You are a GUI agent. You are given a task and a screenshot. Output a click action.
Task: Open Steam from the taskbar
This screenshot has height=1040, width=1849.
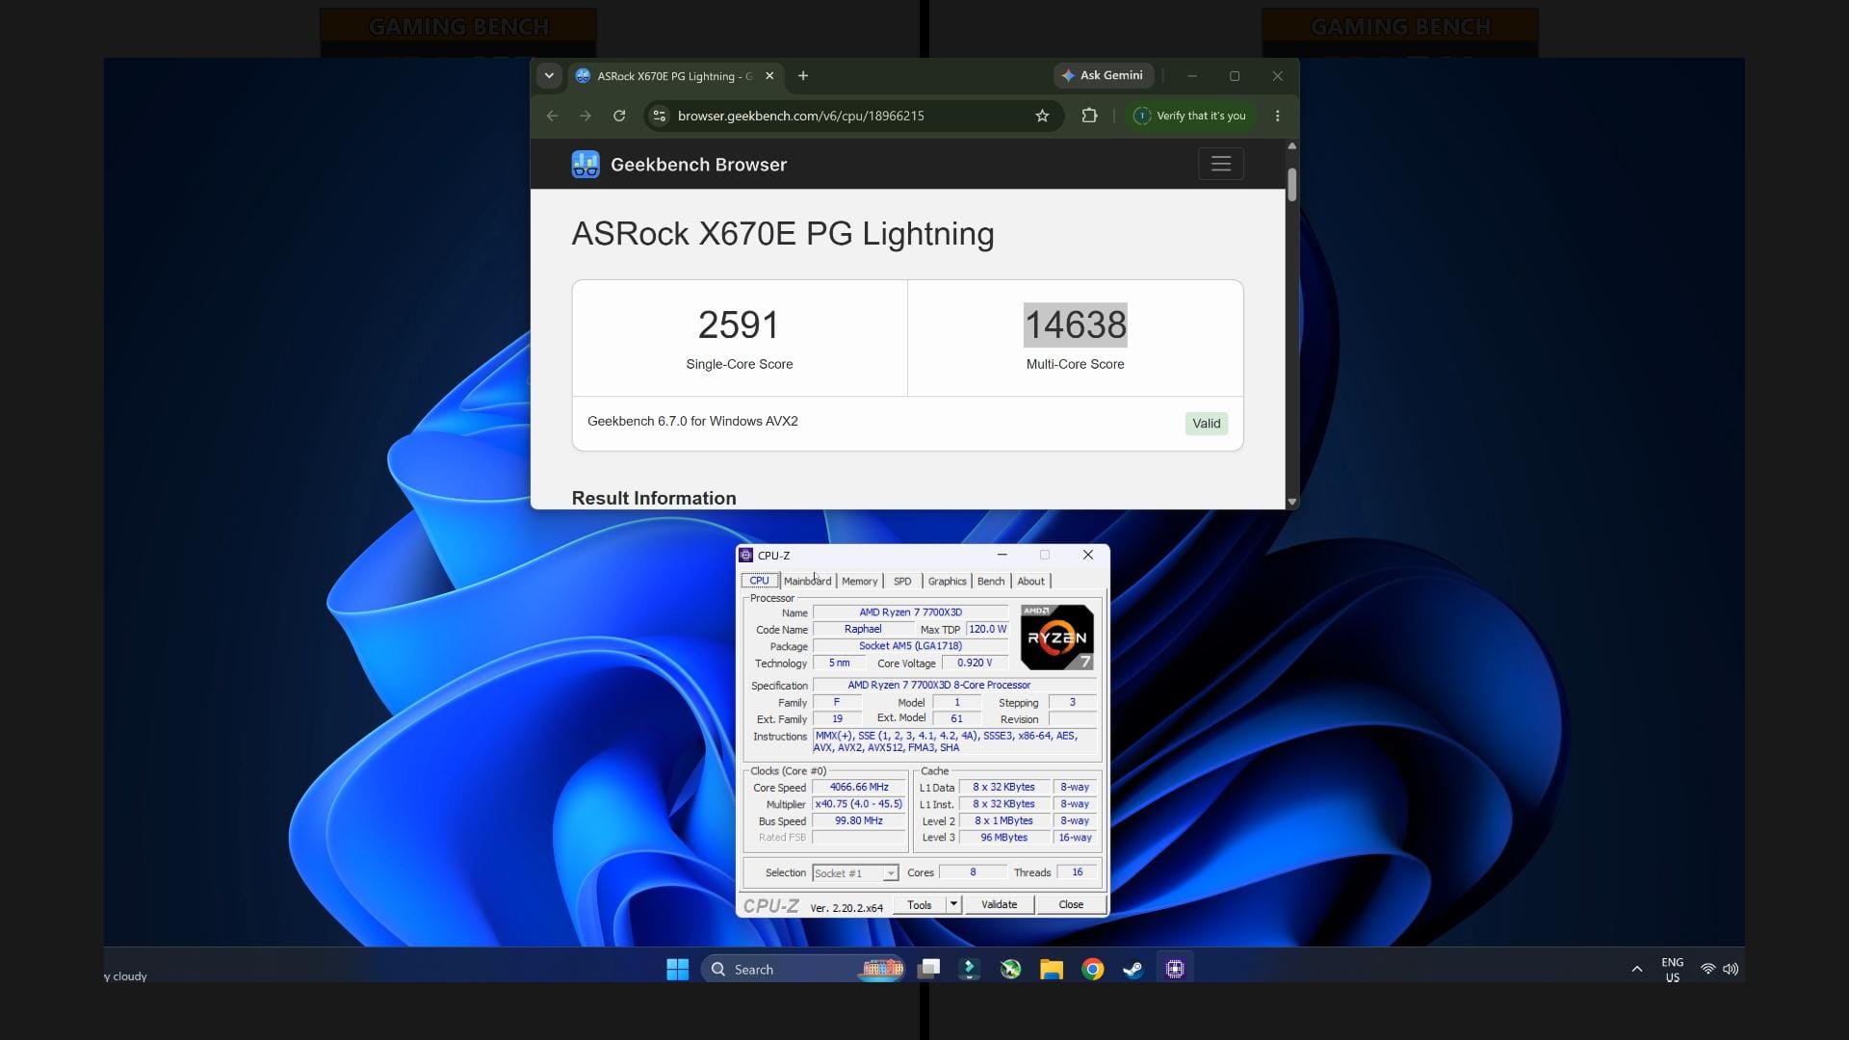(x=1133, y=970)
